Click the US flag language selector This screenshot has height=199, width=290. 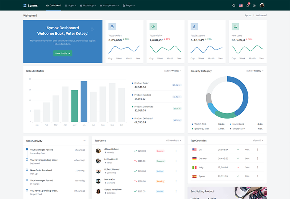pos(241,5)
